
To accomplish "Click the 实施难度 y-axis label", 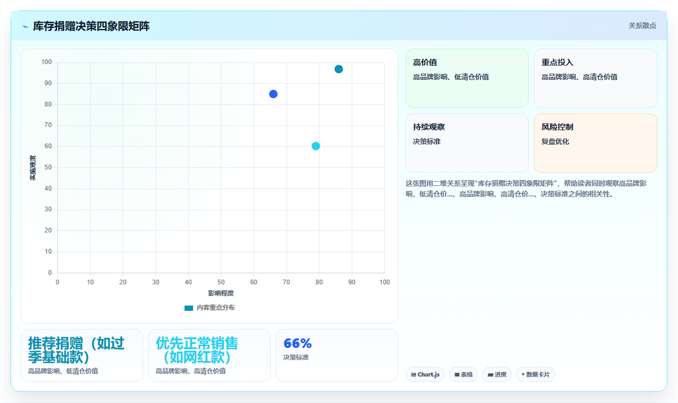I will pyautogui.click(x=33, y=168).
